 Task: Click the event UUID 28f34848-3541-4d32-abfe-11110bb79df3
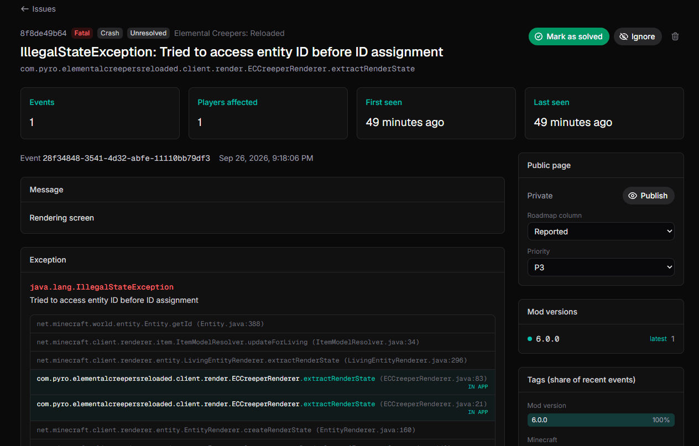coord(127,158)
